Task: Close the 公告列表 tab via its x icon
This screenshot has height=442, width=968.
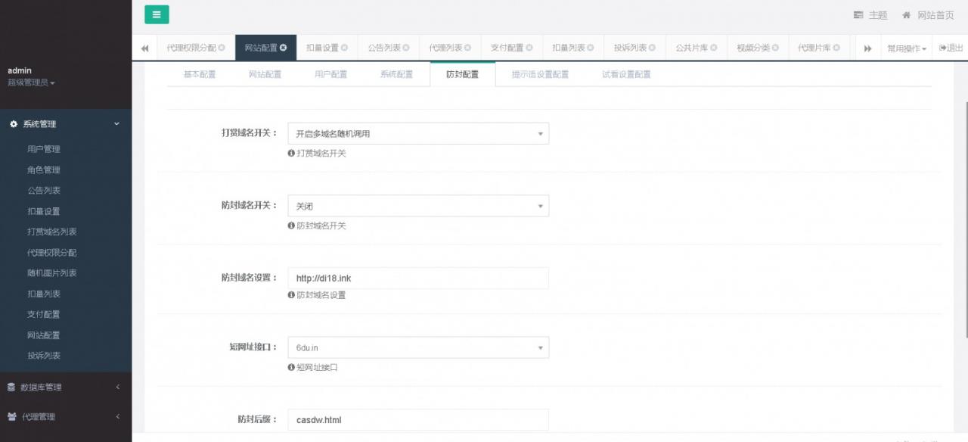Action: [x=406, y=47]
